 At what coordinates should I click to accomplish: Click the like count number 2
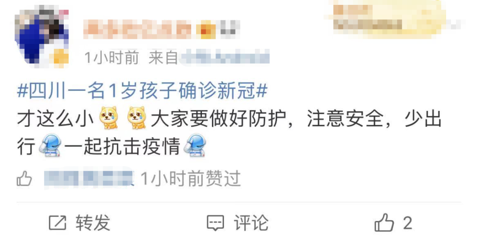408,223
